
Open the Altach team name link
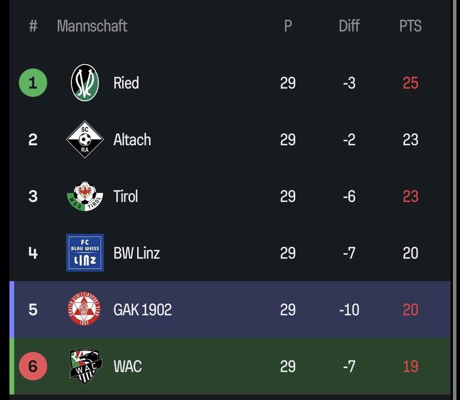(x=132, y=140)
